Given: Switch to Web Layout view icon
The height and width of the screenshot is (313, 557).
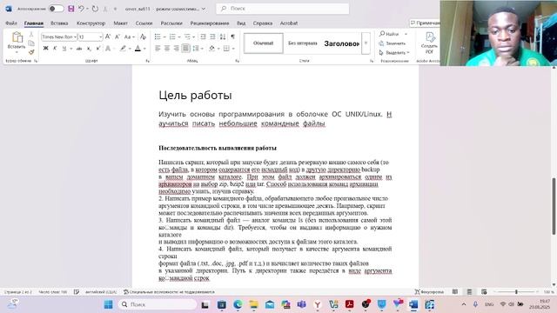Looking at the screenshot, I should [484, 292].
